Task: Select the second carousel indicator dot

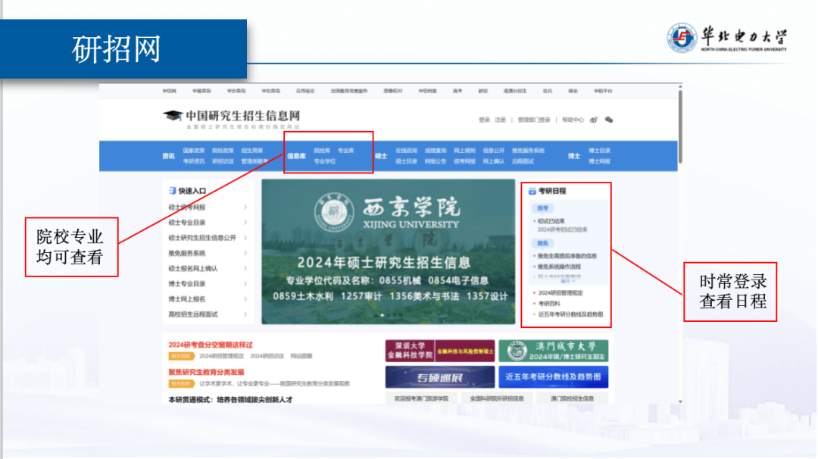Action: pos(382,315)
